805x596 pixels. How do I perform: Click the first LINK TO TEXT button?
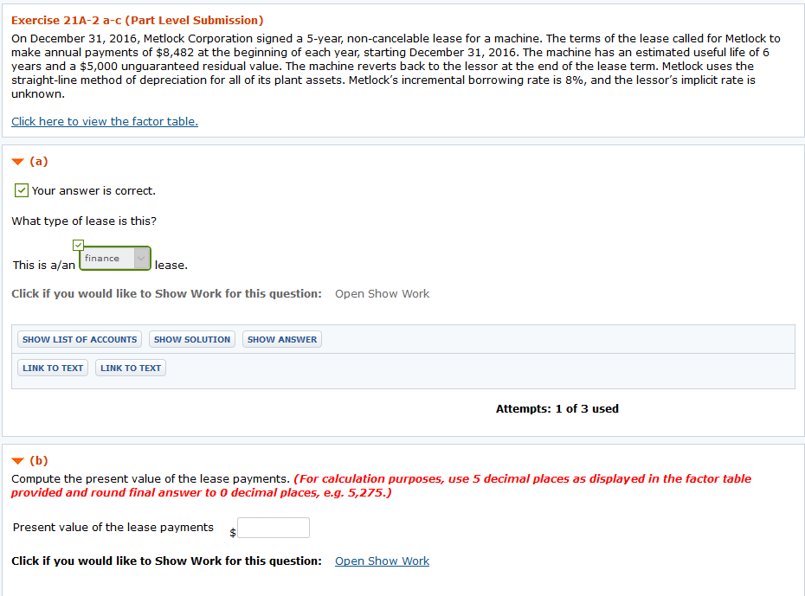[52, 367]
